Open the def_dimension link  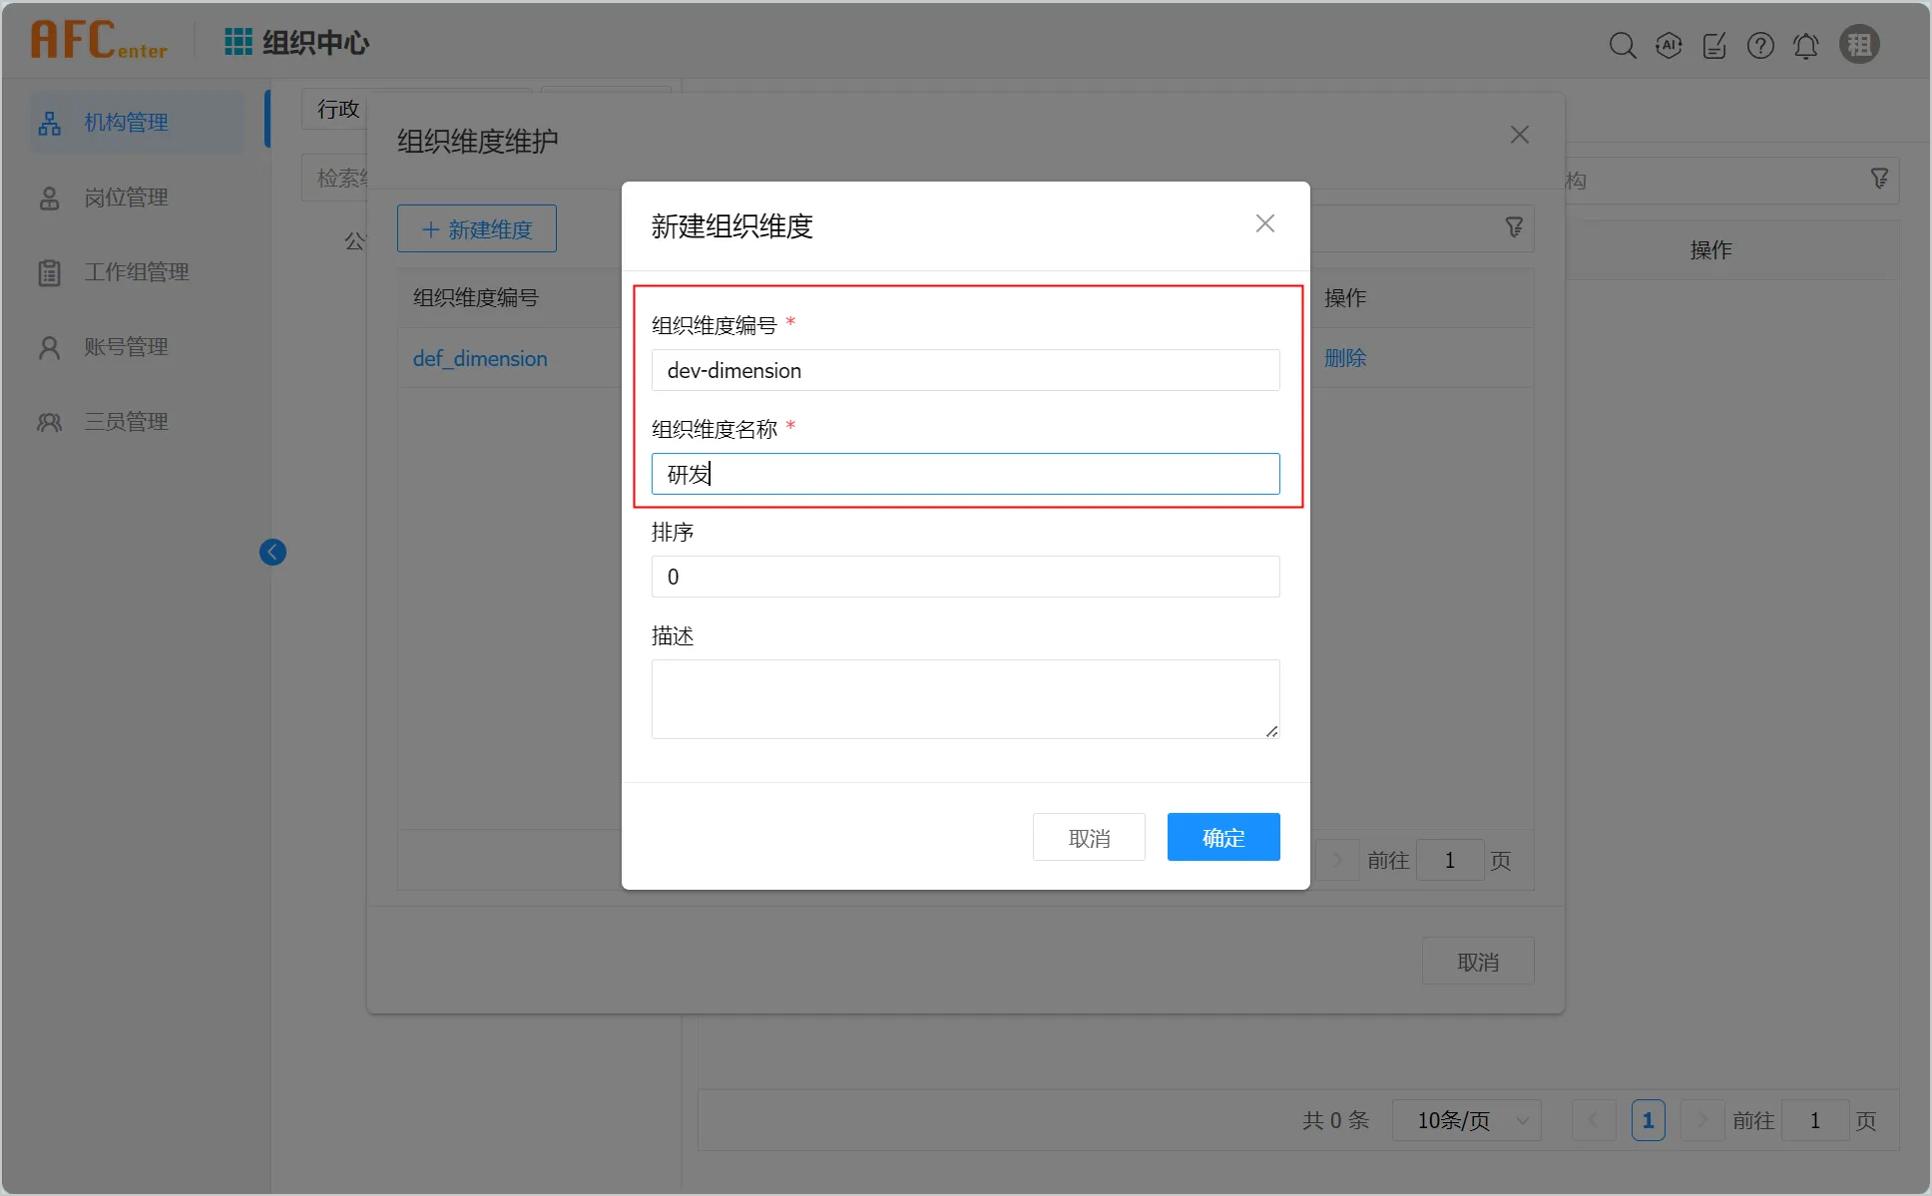[480, 358]
